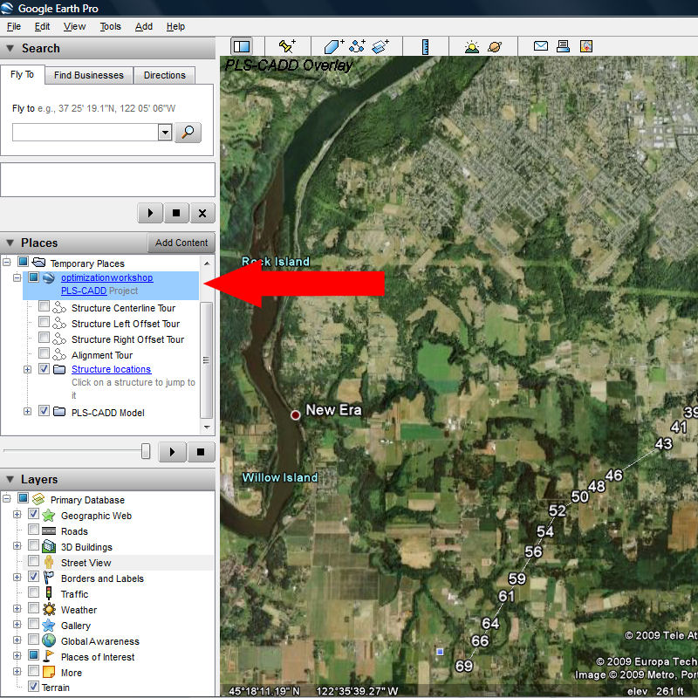Click the search magnifying glass button

click(x=188, y=133)
